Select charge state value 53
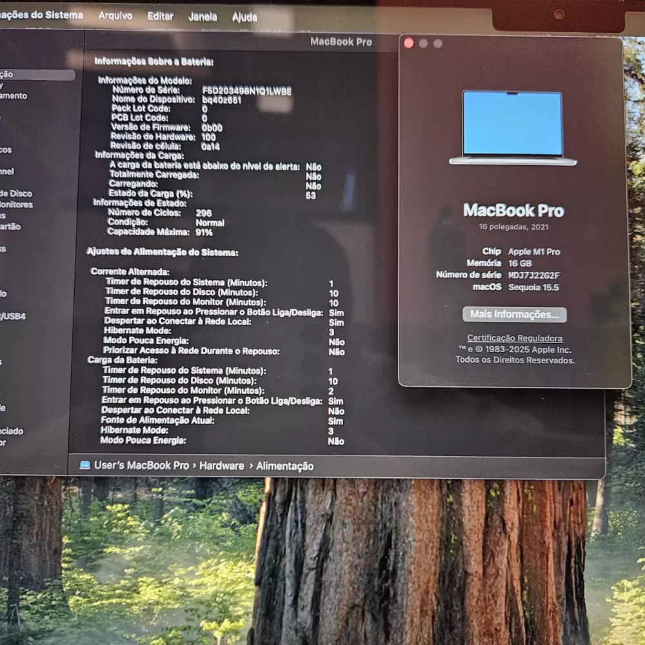The height and width of the screenshot is (645, 645). point(311,195)
